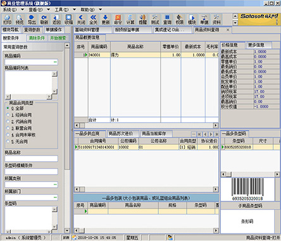Select contract row 511809171348143001

(146, 147)
